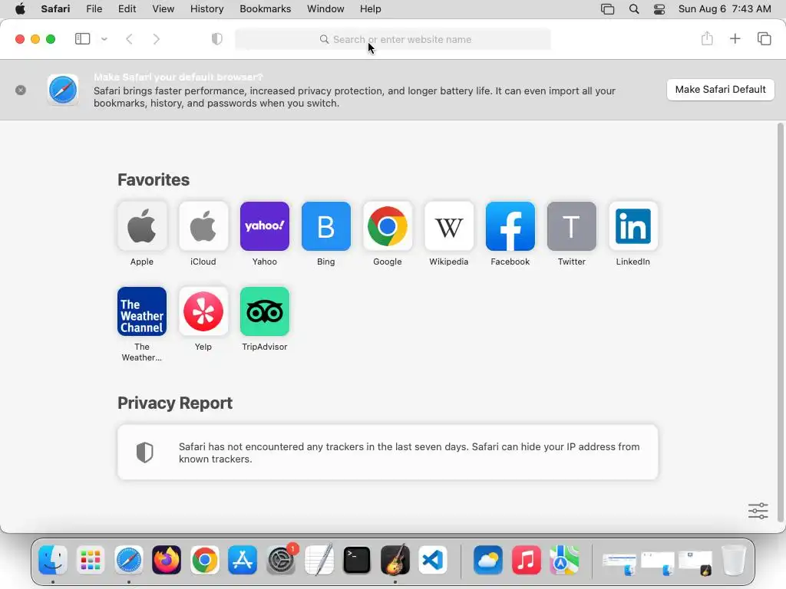Open the weather app in Dock
786x589 pixels.
pos(487,560)
